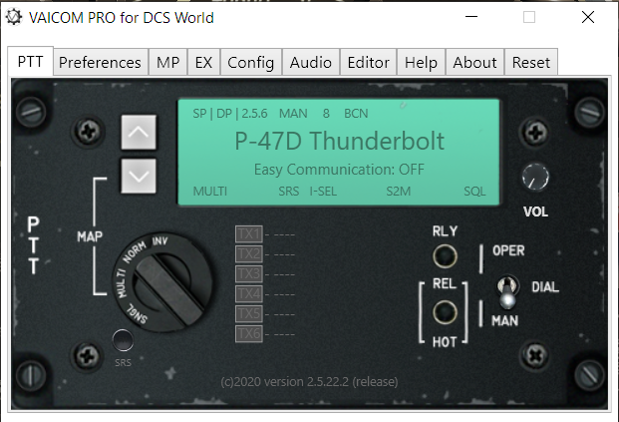This screenshot has width=619, height=422.
Task: Select the TX2 transmit indicator
Action: pyautogui.click(x=249, y=253)
